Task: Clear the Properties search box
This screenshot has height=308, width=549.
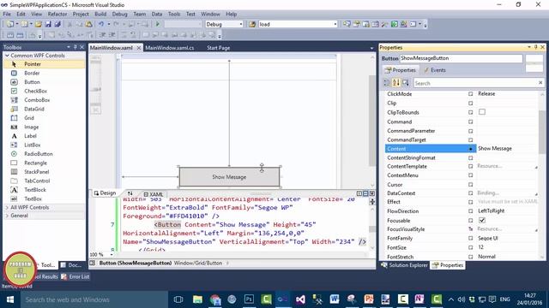Action: tap(540, 83)
